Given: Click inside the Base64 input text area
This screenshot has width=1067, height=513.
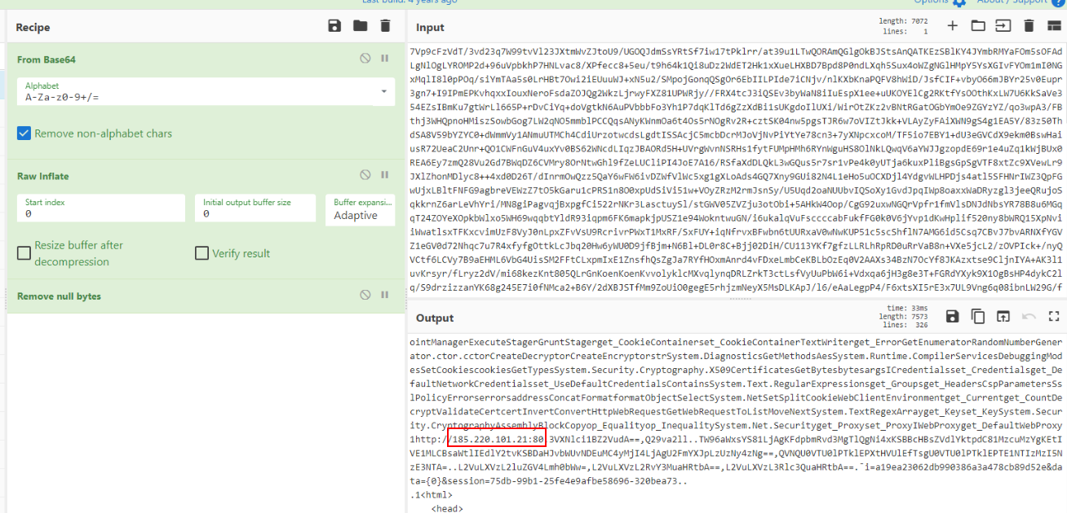Looking at the screenshot, I should coord(737,169).
